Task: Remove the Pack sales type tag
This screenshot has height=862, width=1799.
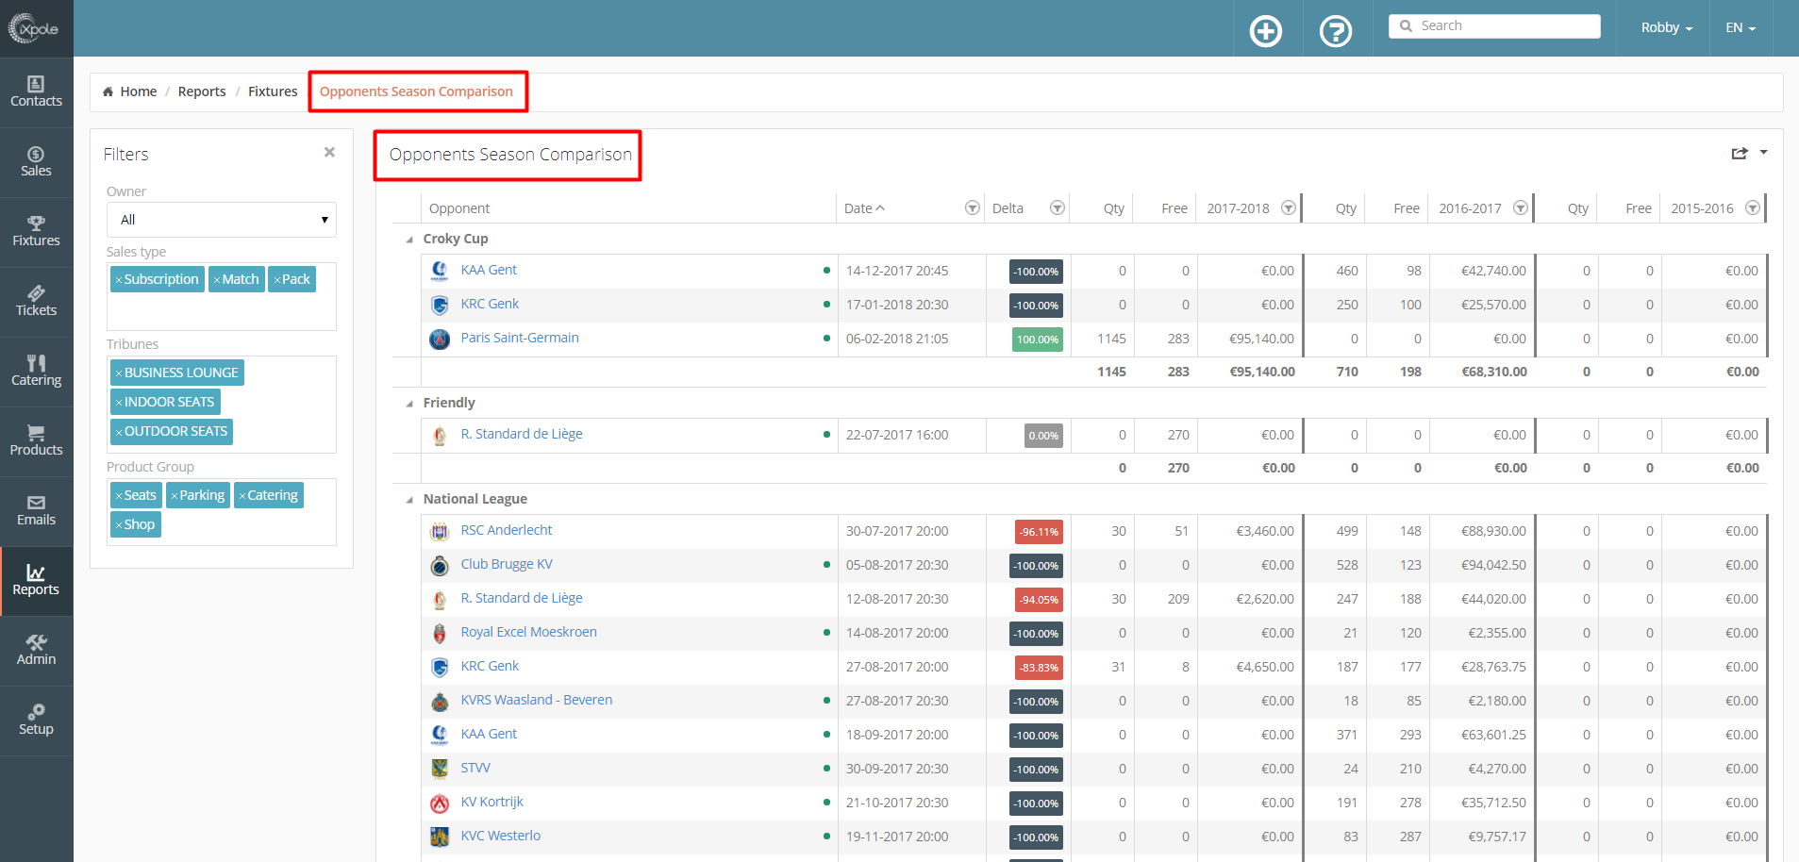Action: coord(276,280)
